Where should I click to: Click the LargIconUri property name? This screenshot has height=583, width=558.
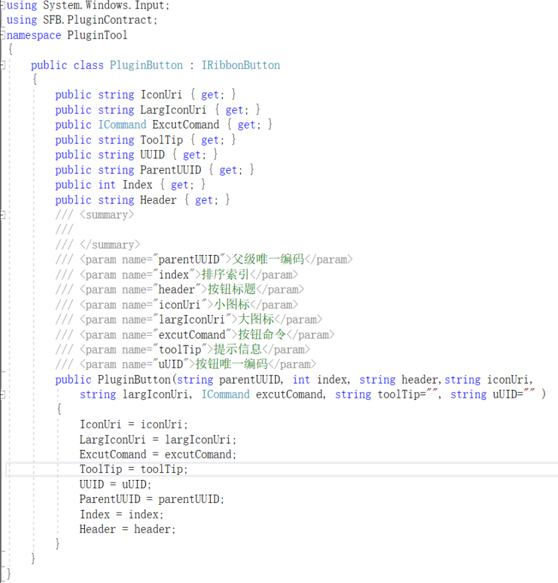tap(173, 110)
